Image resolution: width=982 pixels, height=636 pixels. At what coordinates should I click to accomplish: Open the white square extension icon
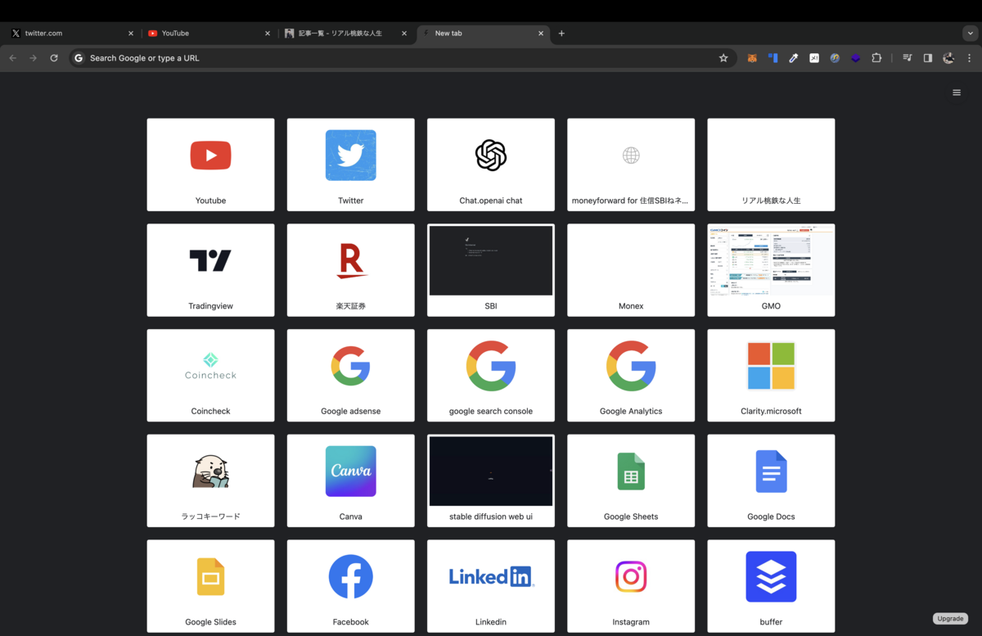click(x=814, y=58)
